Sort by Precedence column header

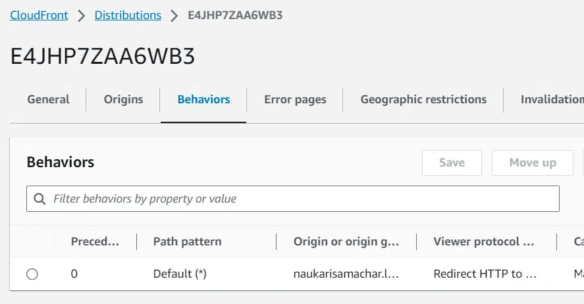[x=95, y=242]
